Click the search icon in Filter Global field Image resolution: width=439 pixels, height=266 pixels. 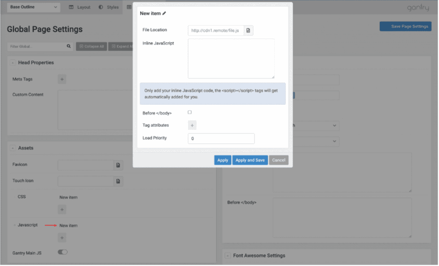[x=69, y=46]
